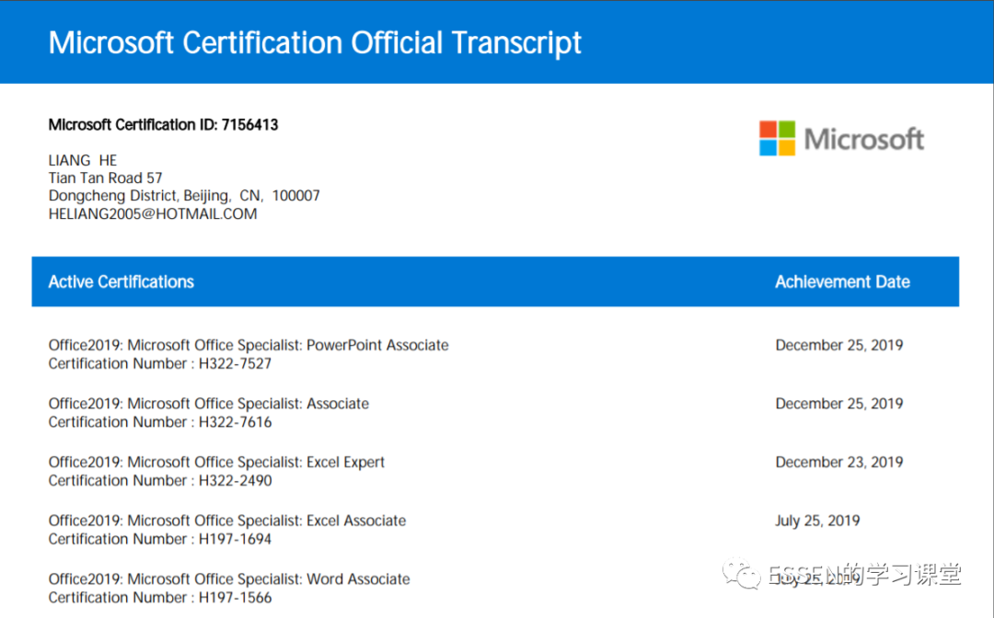Viewport: 994px width, 618px height.
Task: Click the Excel Associate date 'July 25, 2019'
Action: point(817,521)
